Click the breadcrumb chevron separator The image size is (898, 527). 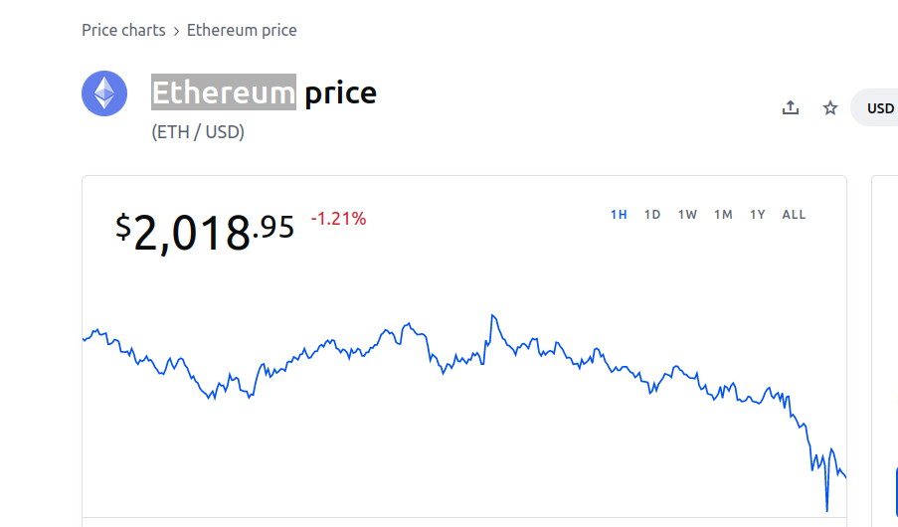click(x=176, y=31)
